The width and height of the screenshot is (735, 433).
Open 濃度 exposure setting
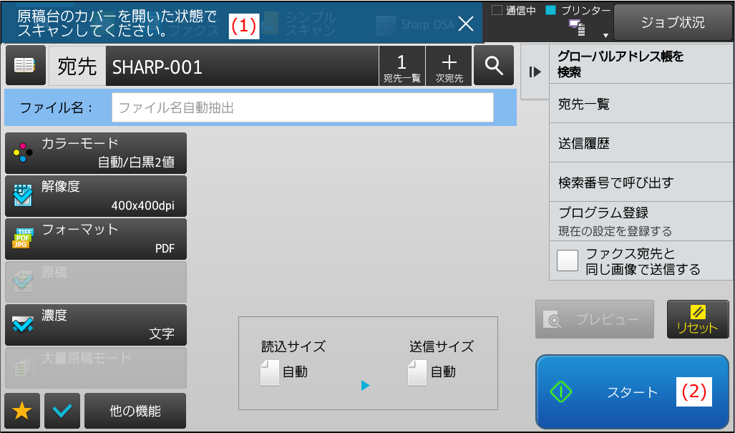(x=96, y=325)
